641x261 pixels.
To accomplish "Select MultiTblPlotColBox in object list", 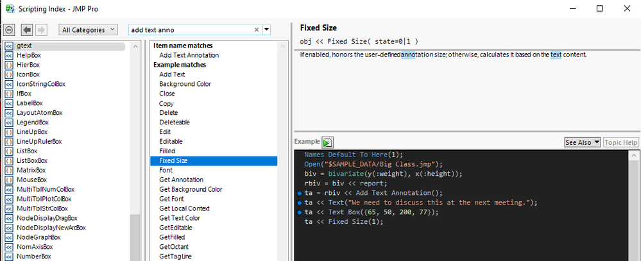I will 44,199.
